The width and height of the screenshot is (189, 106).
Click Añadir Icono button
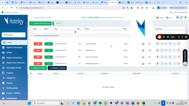[38, 68]
